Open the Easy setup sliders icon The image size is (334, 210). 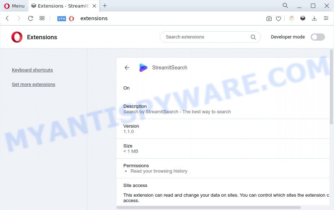coord(326,18)
